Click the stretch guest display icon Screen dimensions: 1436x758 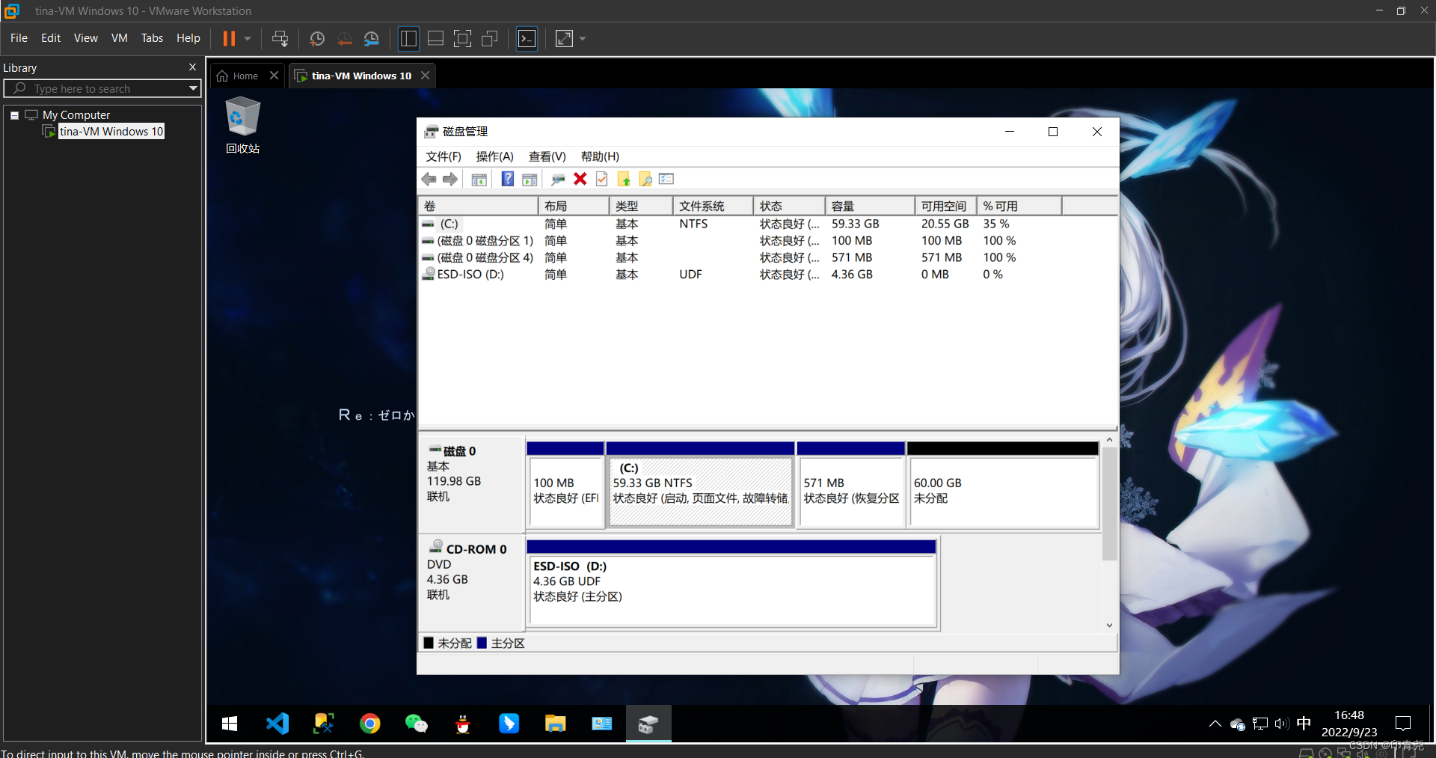coord(564,38)
